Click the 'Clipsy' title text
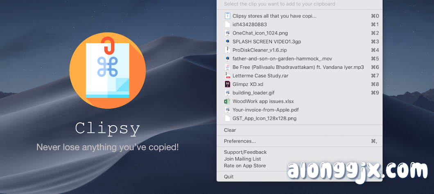The height and width of the screenshot is (194, 434). 107,128
